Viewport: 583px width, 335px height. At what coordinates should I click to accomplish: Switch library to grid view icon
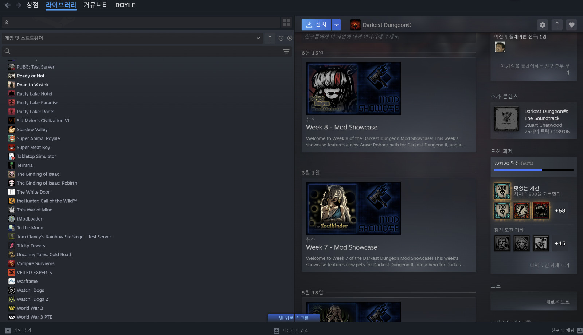click(286, 22)
